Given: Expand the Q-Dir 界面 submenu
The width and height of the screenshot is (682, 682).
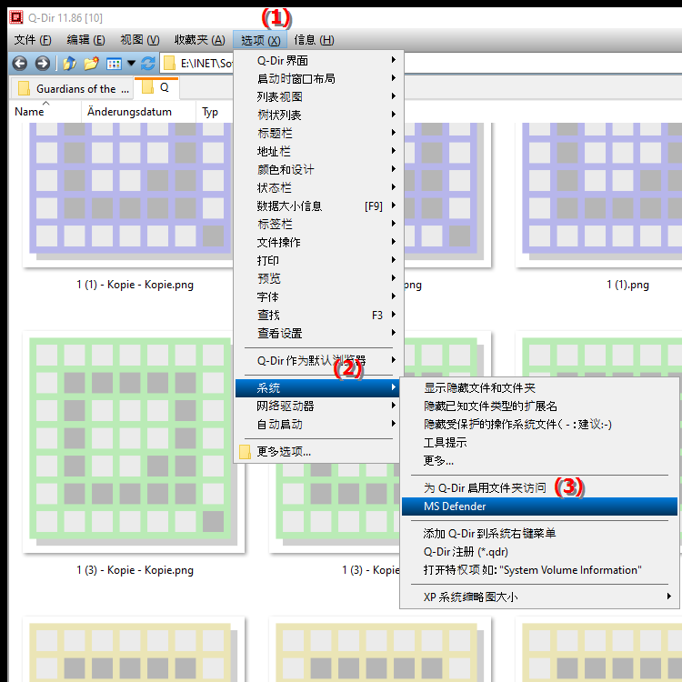Looking at the screenshot, I should pos(317,60).
